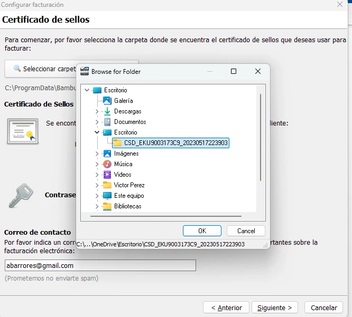Click the Este equipo computer icon
The width and height of the screenshot is (352, 317).
[107, 196]
